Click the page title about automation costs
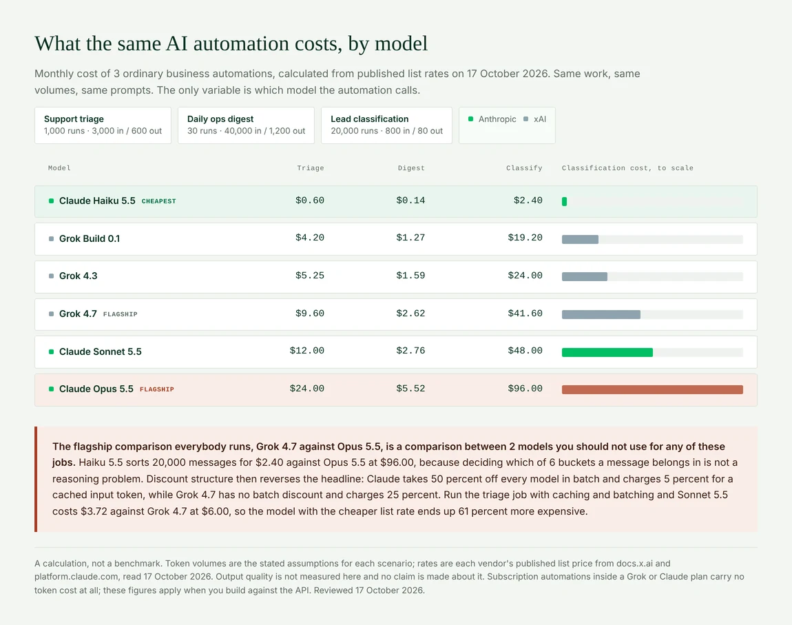Screen dimensions: 792x625 (x=231, y=43)
